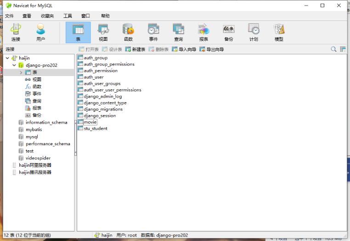The image size is (350, 241).
Task: Open the 连接 (Connection) toolbar icon
Action: tap(16, 33)
